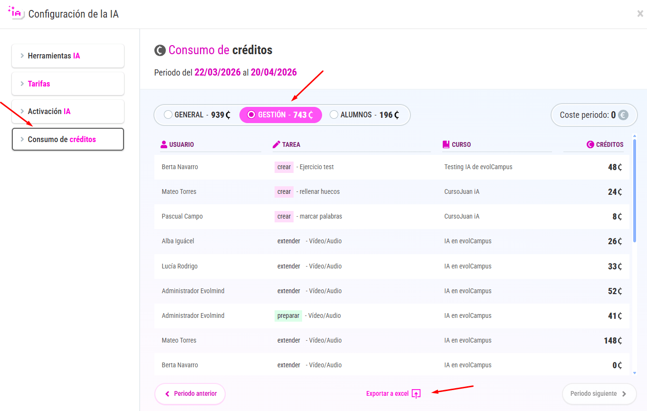Expand the Tarifas section chevron
The width and height of the screenshot is (647, 411).
pos(22,84)
